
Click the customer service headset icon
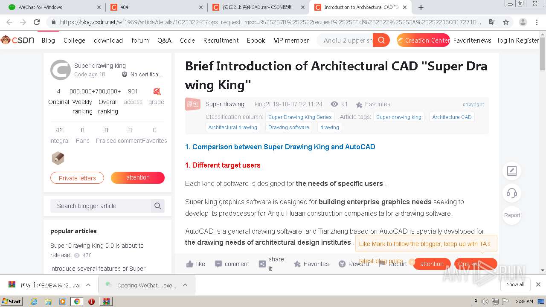click(x=512, y=193)
